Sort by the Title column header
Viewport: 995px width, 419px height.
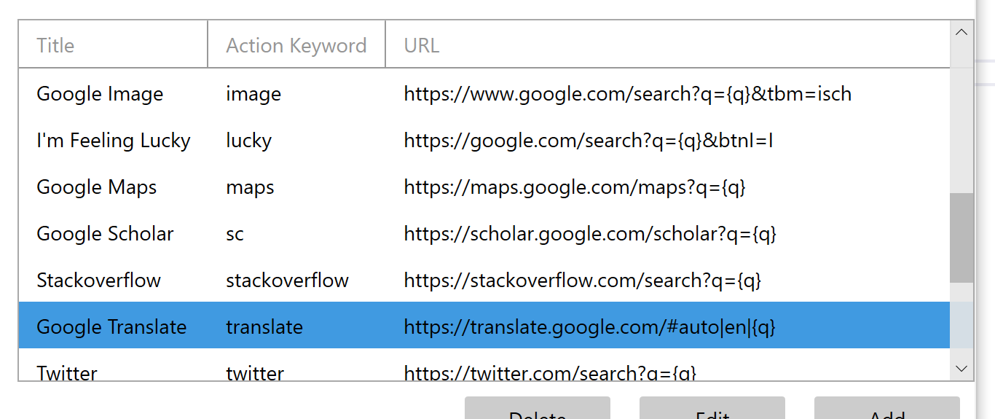(113, 45)
